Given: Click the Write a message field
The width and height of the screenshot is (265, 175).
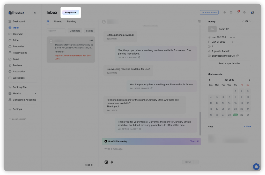Looking at the screenshot, I should 151,149.
